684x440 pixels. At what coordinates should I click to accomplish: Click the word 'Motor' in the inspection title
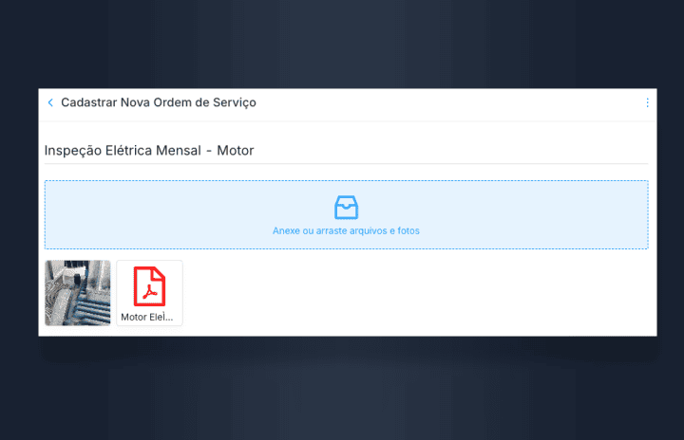point(236,151)
